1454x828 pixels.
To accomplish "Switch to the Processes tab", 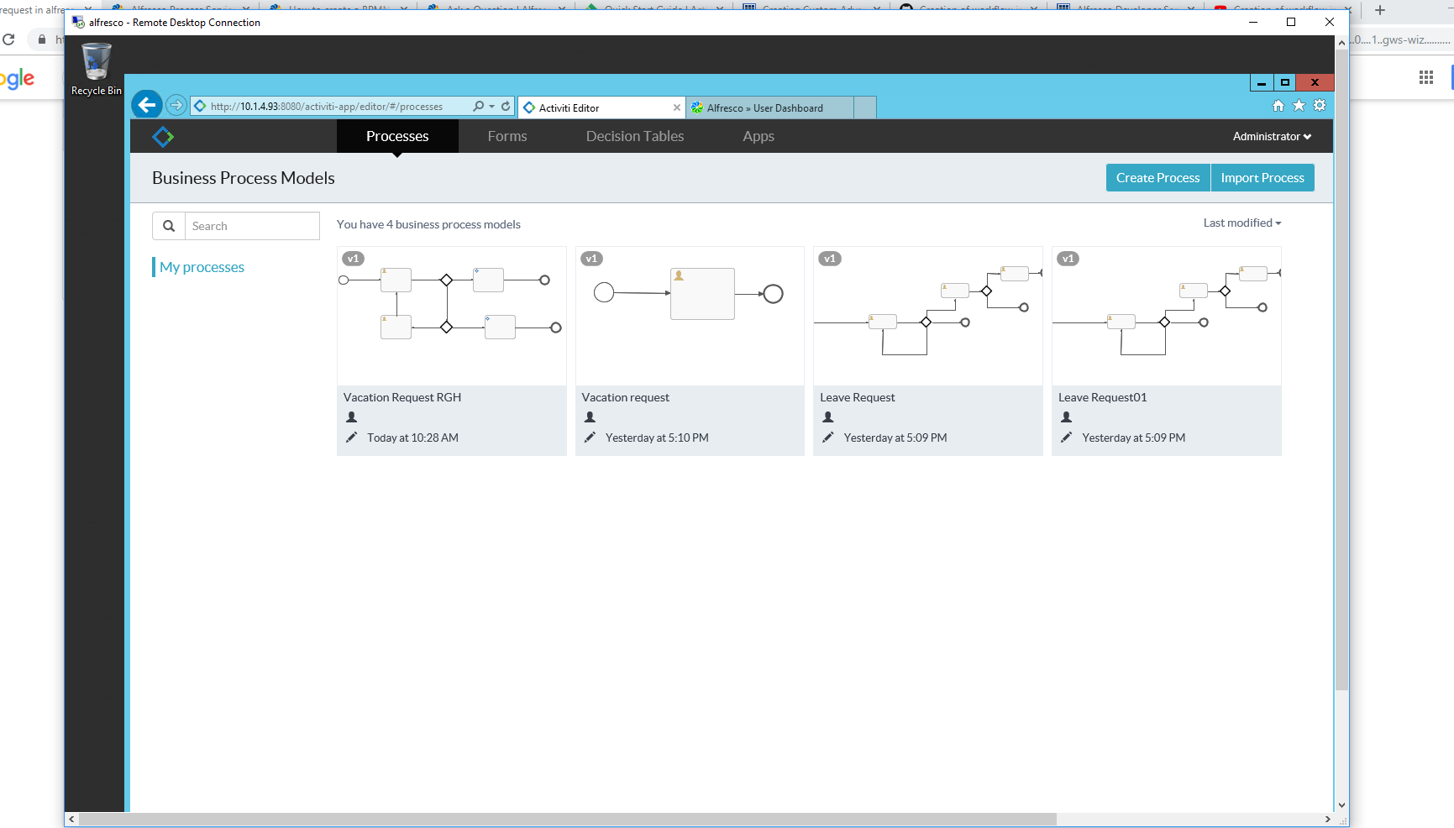I will click(x=397, y=136).
